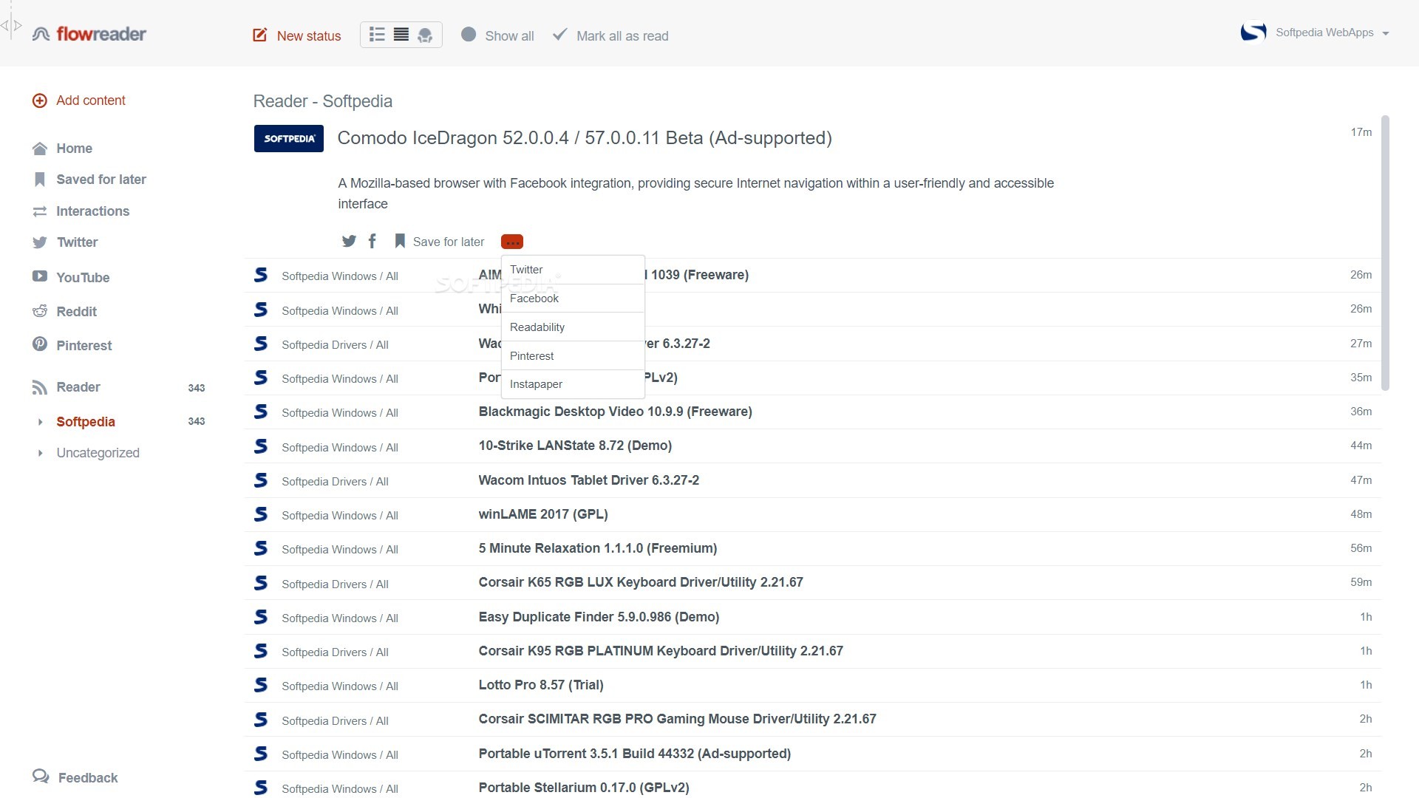Image resolution: width=1419 pixels, height=798 pixels.
Task: Open Easy Duplicate Finder 5.9.0.986 entry
Action: [599, 617]
